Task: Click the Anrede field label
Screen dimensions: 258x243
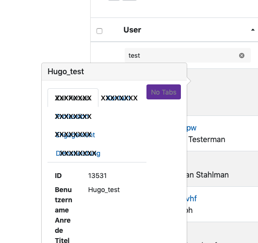Action: pos(63,225)
